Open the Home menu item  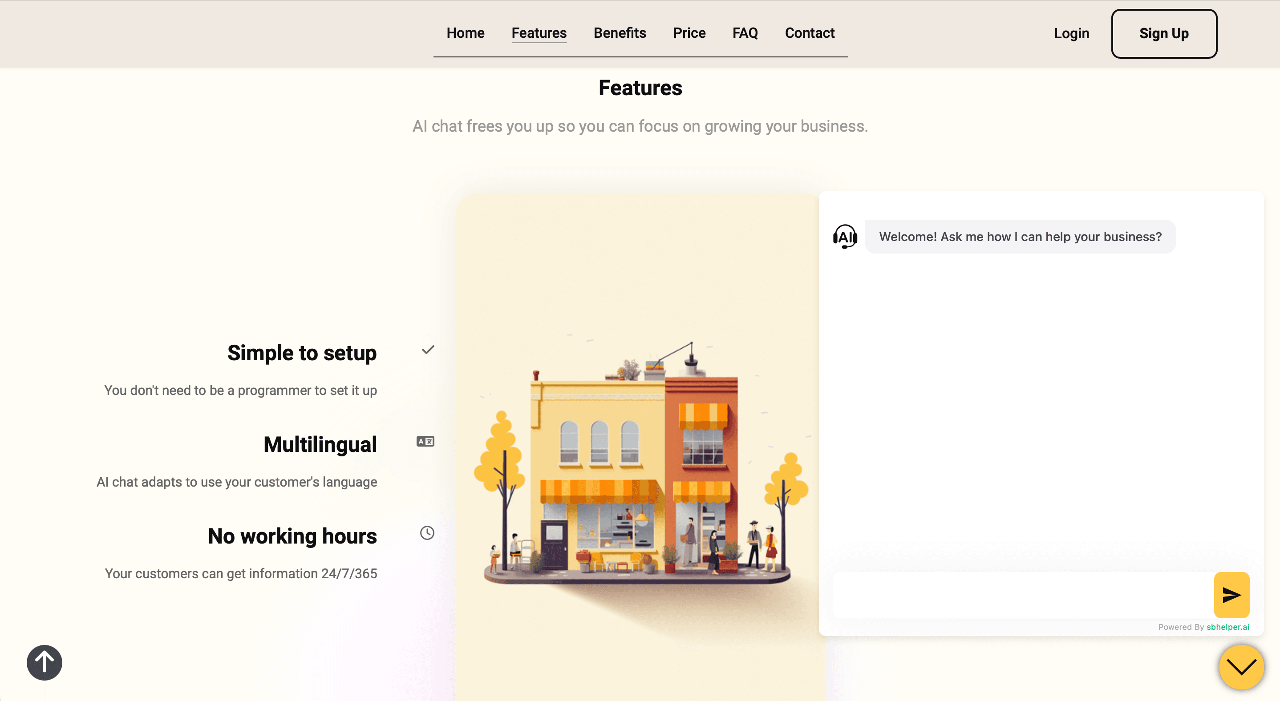[x=465, y=33]
